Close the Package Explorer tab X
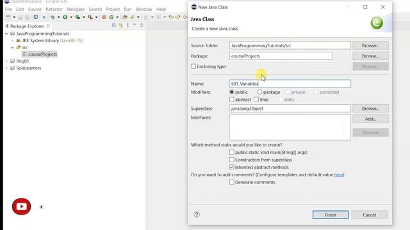The image size is (410, 230). coord(48,26)
